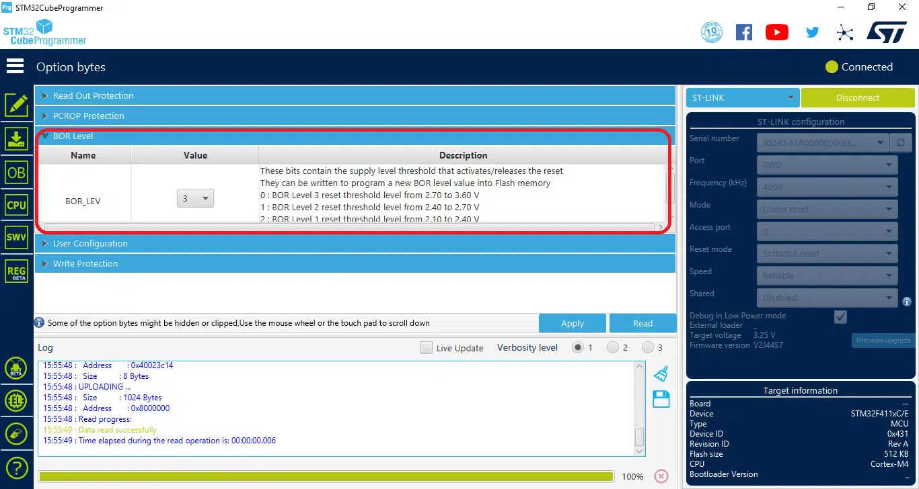Click the STM32CubeProgrammer logo
Image resolution: width=919 pixels, height=489 pixels.
[x=45, y=32]
